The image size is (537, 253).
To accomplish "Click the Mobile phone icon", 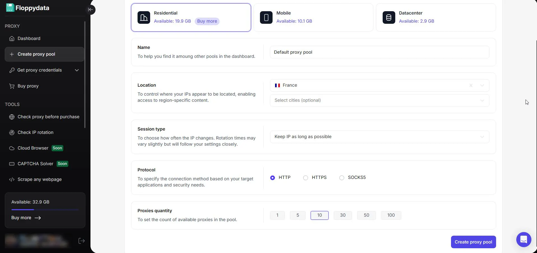I will (x=266, y=17).
